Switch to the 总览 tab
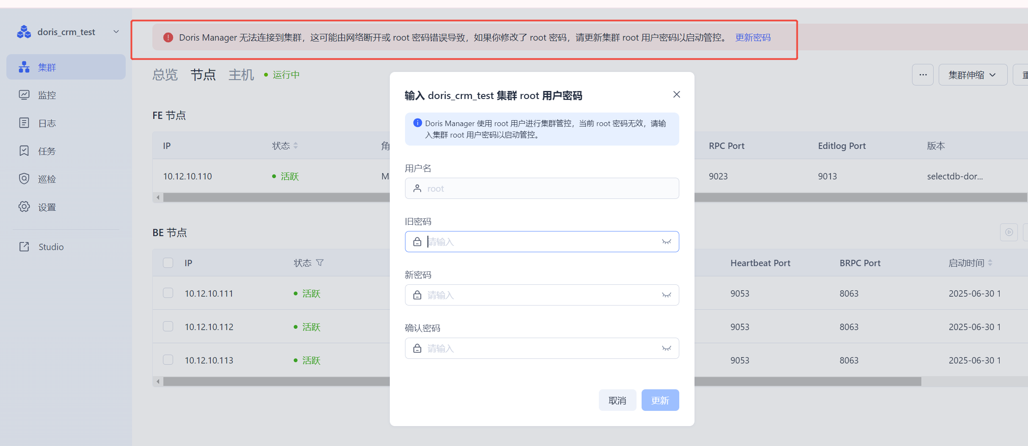 tap(165, 74)
